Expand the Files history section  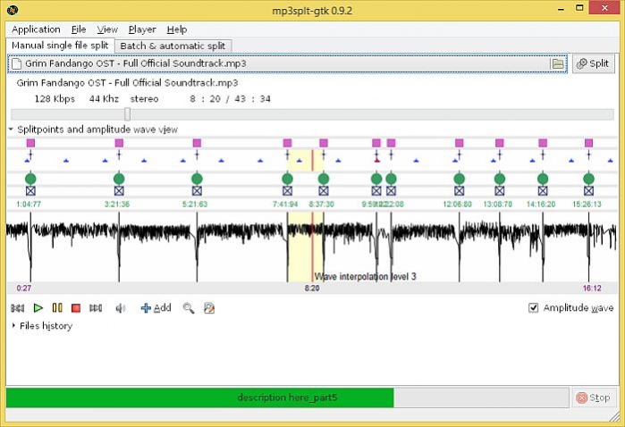coord(13,325)
